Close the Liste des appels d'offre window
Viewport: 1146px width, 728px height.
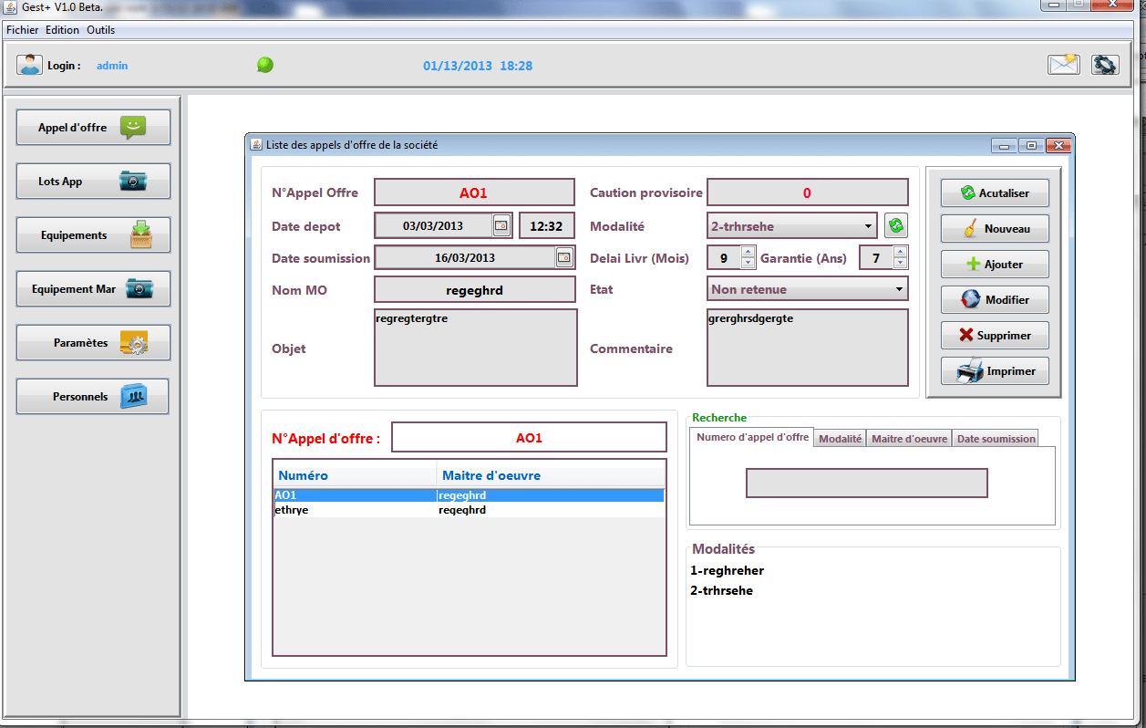pyautogui.click(x=1058, y=145)
